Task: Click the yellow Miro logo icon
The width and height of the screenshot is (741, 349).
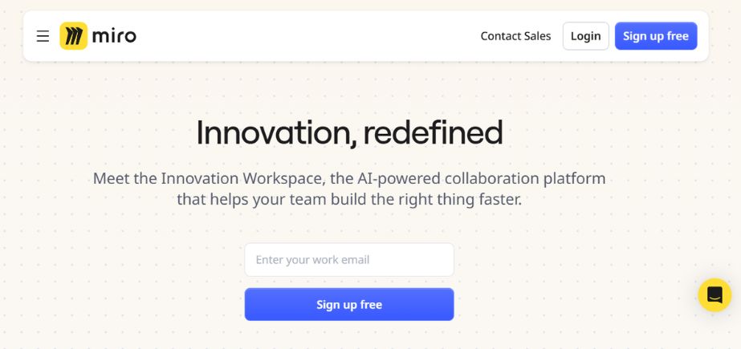Action: 73,36
